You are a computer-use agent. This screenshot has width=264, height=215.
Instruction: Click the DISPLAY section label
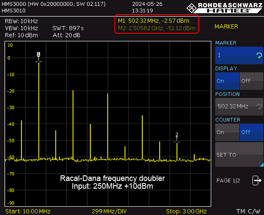[226, 69]
